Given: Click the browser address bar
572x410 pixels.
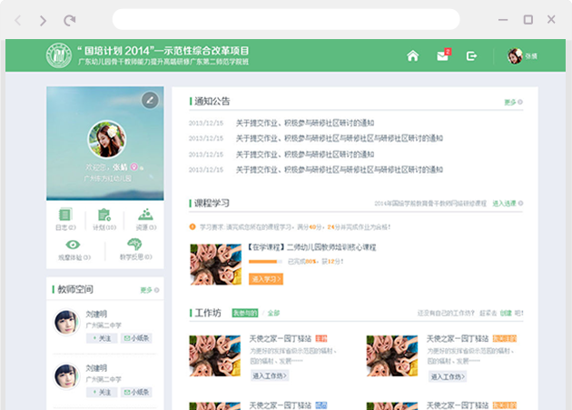Looking at the screenshot, I should [285, 20].
